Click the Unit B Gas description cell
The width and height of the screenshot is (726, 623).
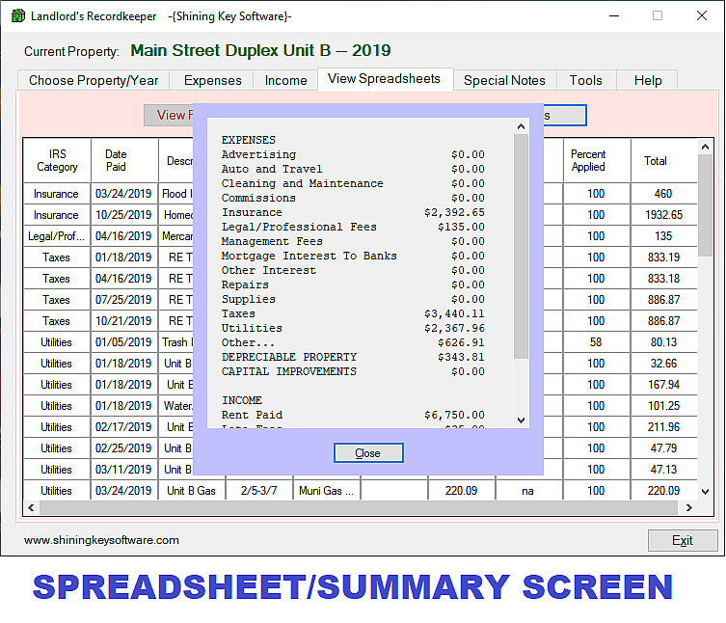(191, 491)
